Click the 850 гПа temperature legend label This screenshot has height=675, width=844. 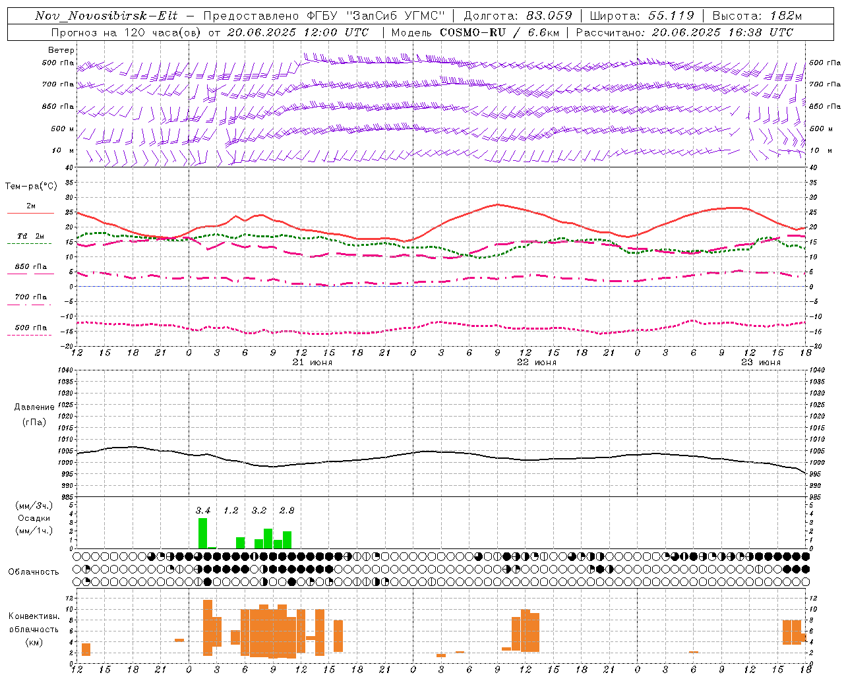click(31, 267)
